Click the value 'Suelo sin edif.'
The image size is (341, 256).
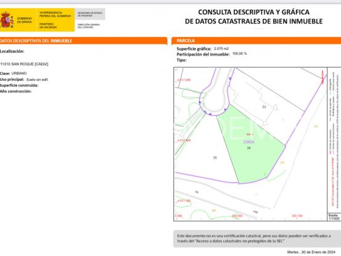pos(37,80)
